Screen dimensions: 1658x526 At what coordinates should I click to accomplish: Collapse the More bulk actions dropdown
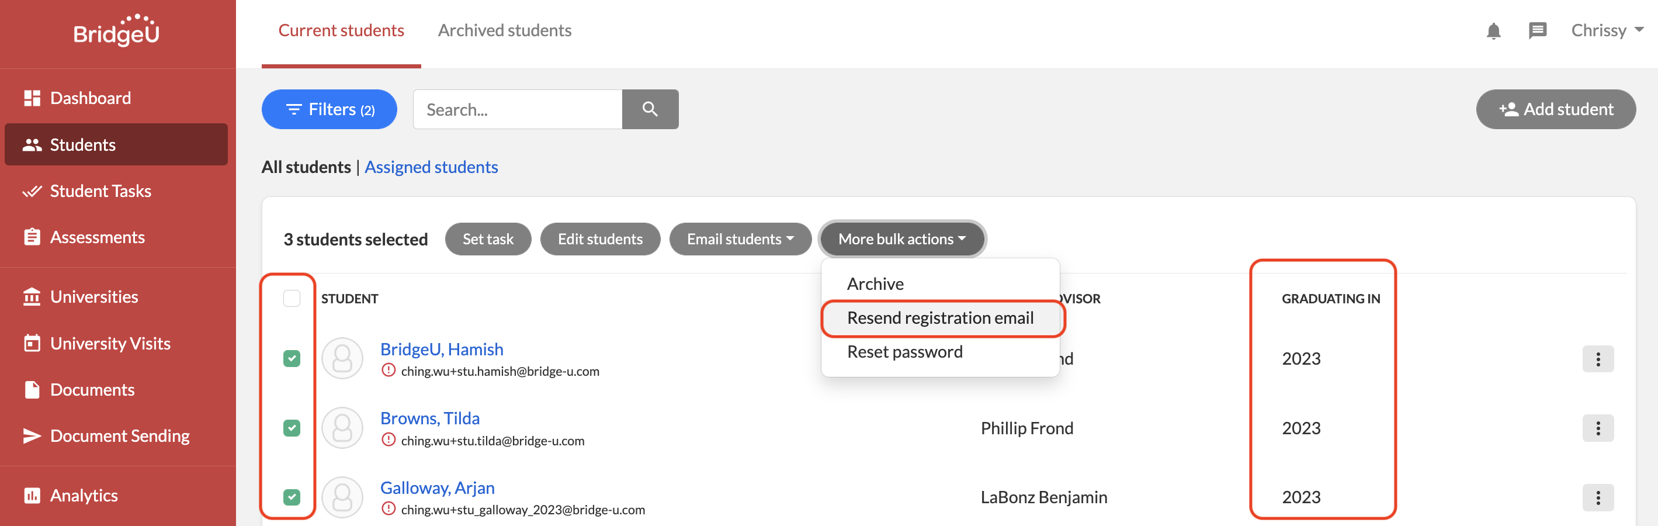click(x=901, y=240)
